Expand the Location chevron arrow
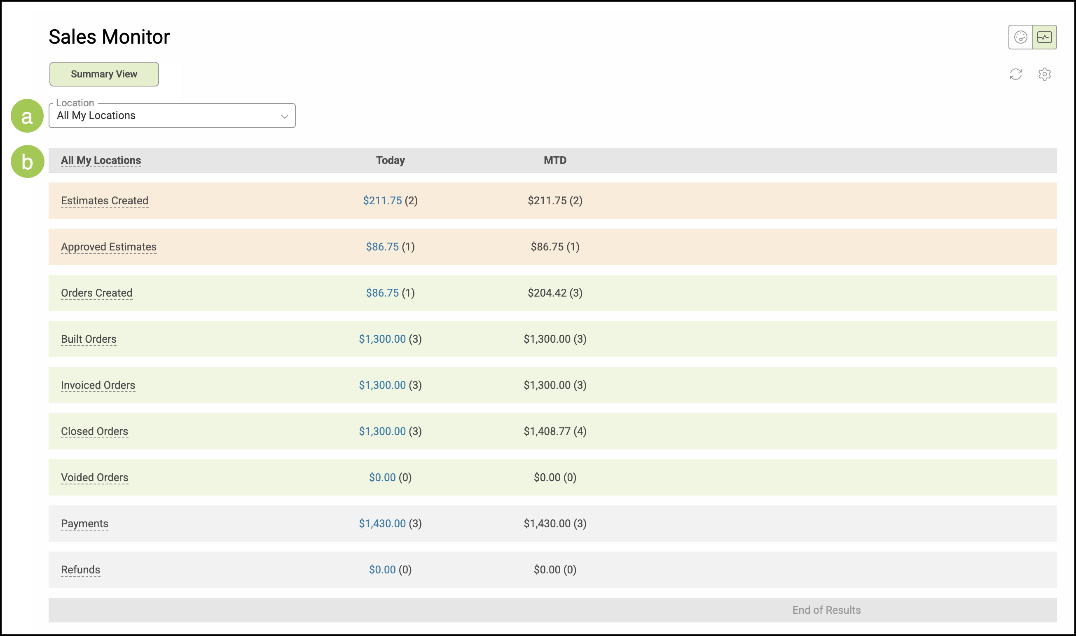Image resolution: width=1076 pixels, height=636 pixels. (284, 116)
